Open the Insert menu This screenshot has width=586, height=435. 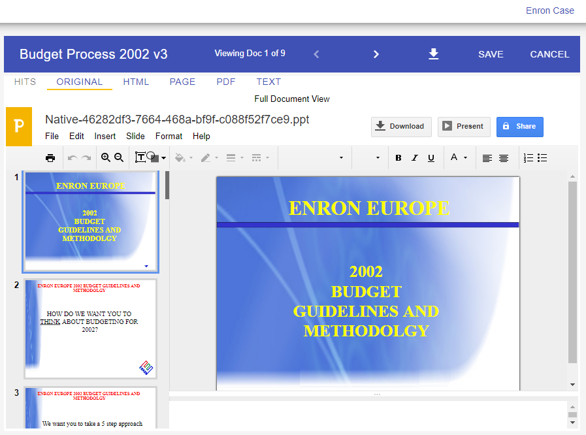tap(105, 137)
